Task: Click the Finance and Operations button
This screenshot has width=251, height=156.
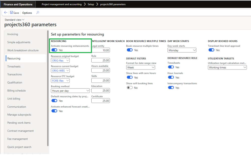Action: 18,4
